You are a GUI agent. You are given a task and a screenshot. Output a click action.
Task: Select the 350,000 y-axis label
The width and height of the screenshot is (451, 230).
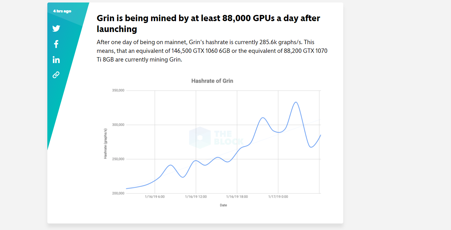pos(118,90)
